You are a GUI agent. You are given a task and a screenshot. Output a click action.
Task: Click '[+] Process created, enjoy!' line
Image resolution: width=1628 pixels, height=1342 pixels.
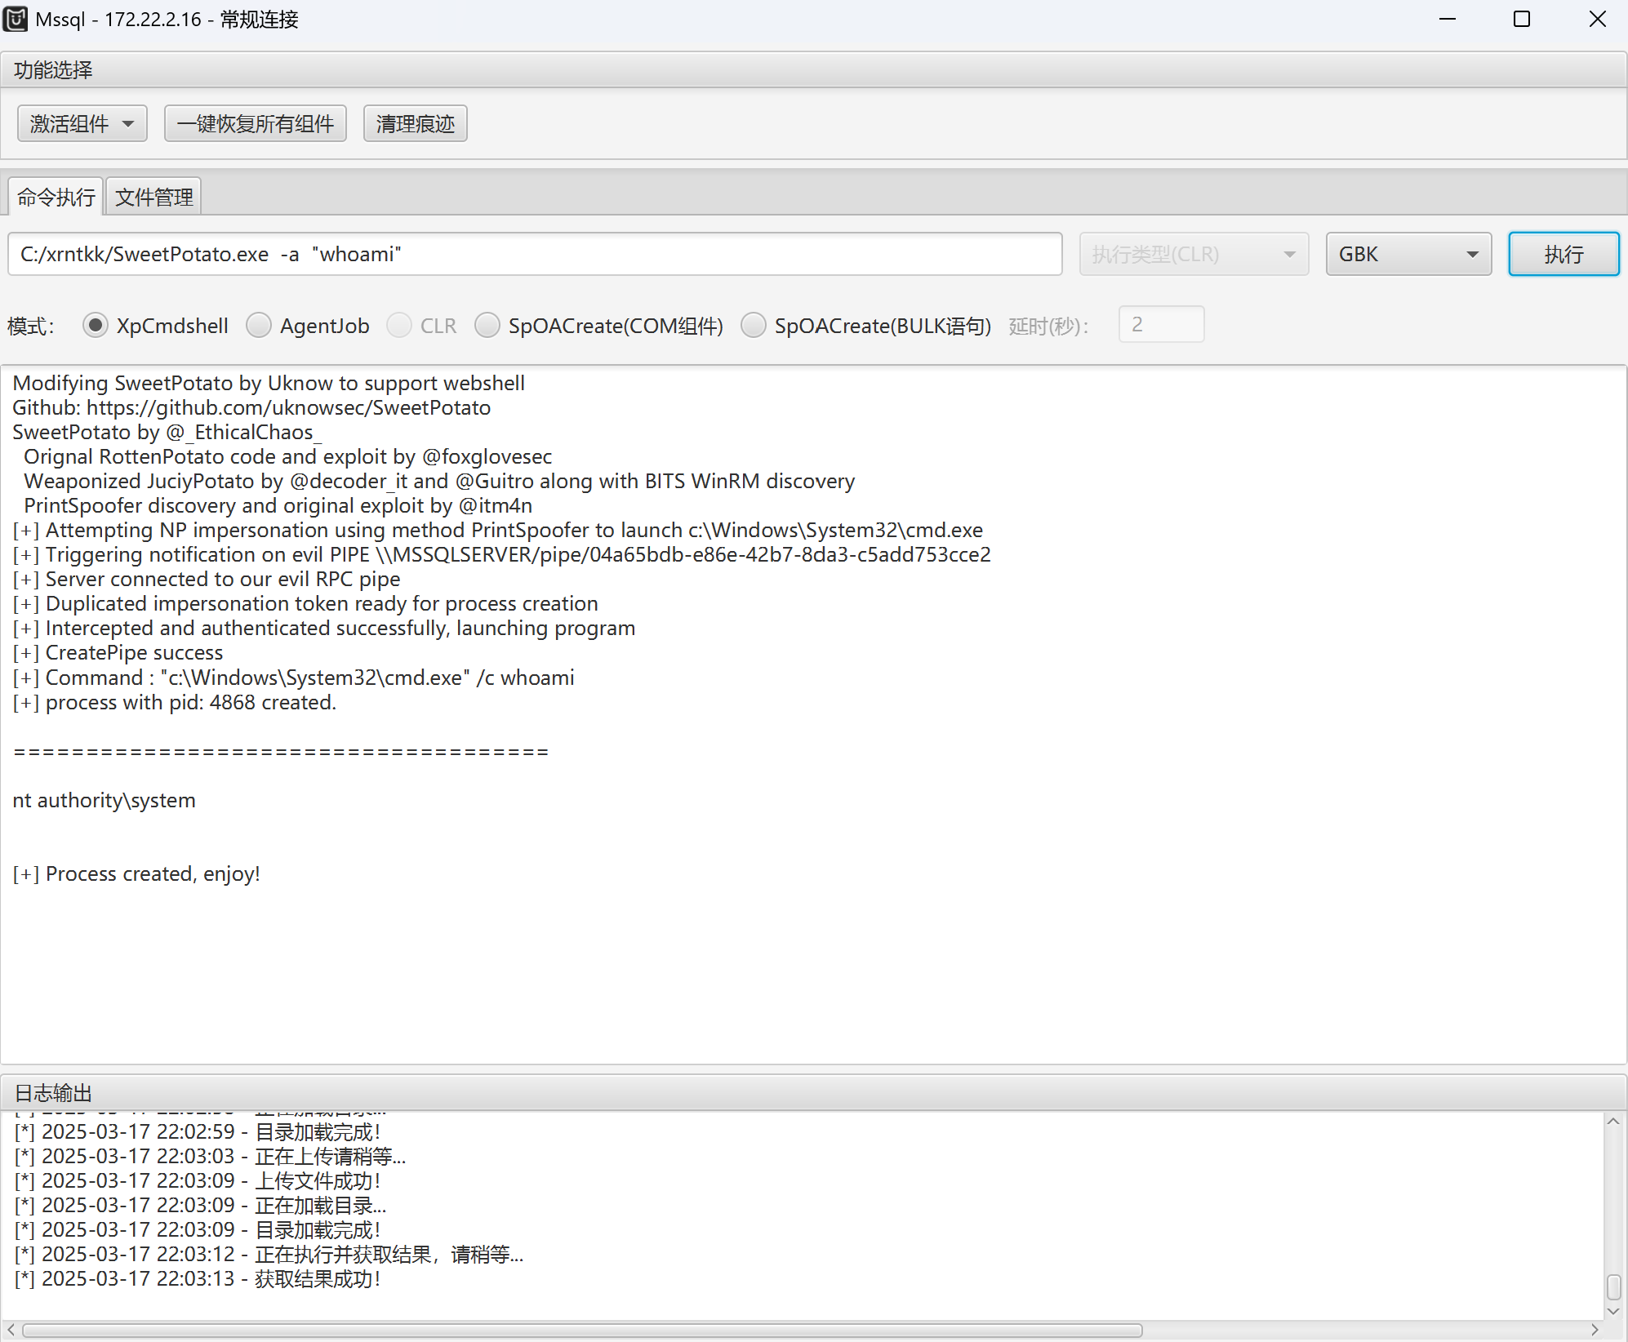point(136,873)
